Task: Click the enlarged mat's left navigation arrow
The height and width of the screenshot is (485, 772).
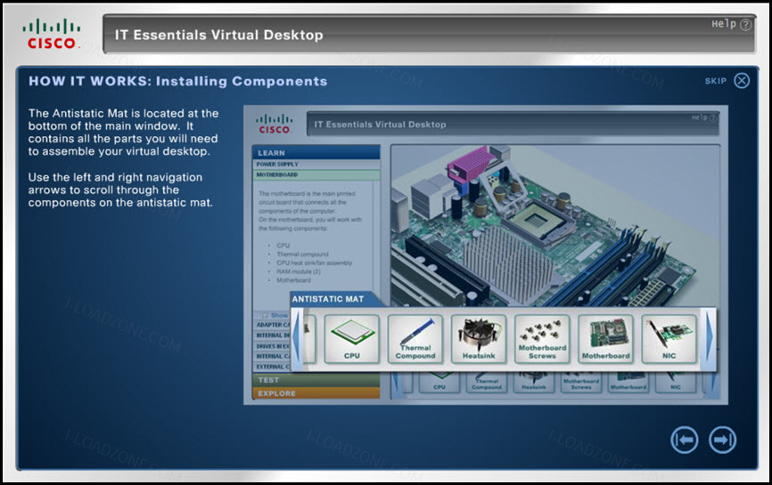Action: point(296,338)
